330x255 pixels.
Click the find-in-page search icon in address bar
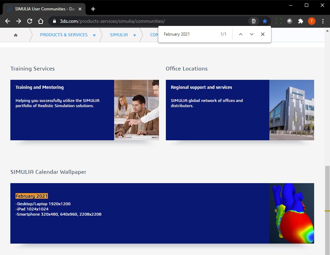click(254, 21)
